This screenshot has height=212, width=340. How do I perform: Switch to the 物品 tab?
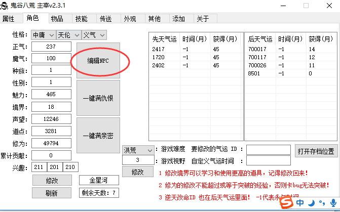(60, 19)
